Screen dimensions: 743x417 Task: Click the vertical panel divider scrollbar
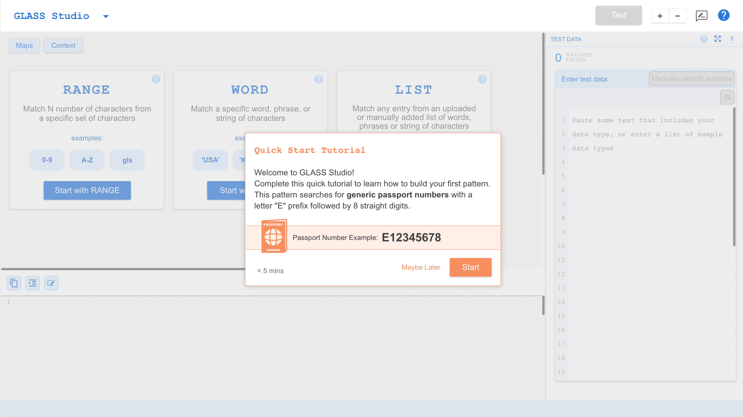543,104
